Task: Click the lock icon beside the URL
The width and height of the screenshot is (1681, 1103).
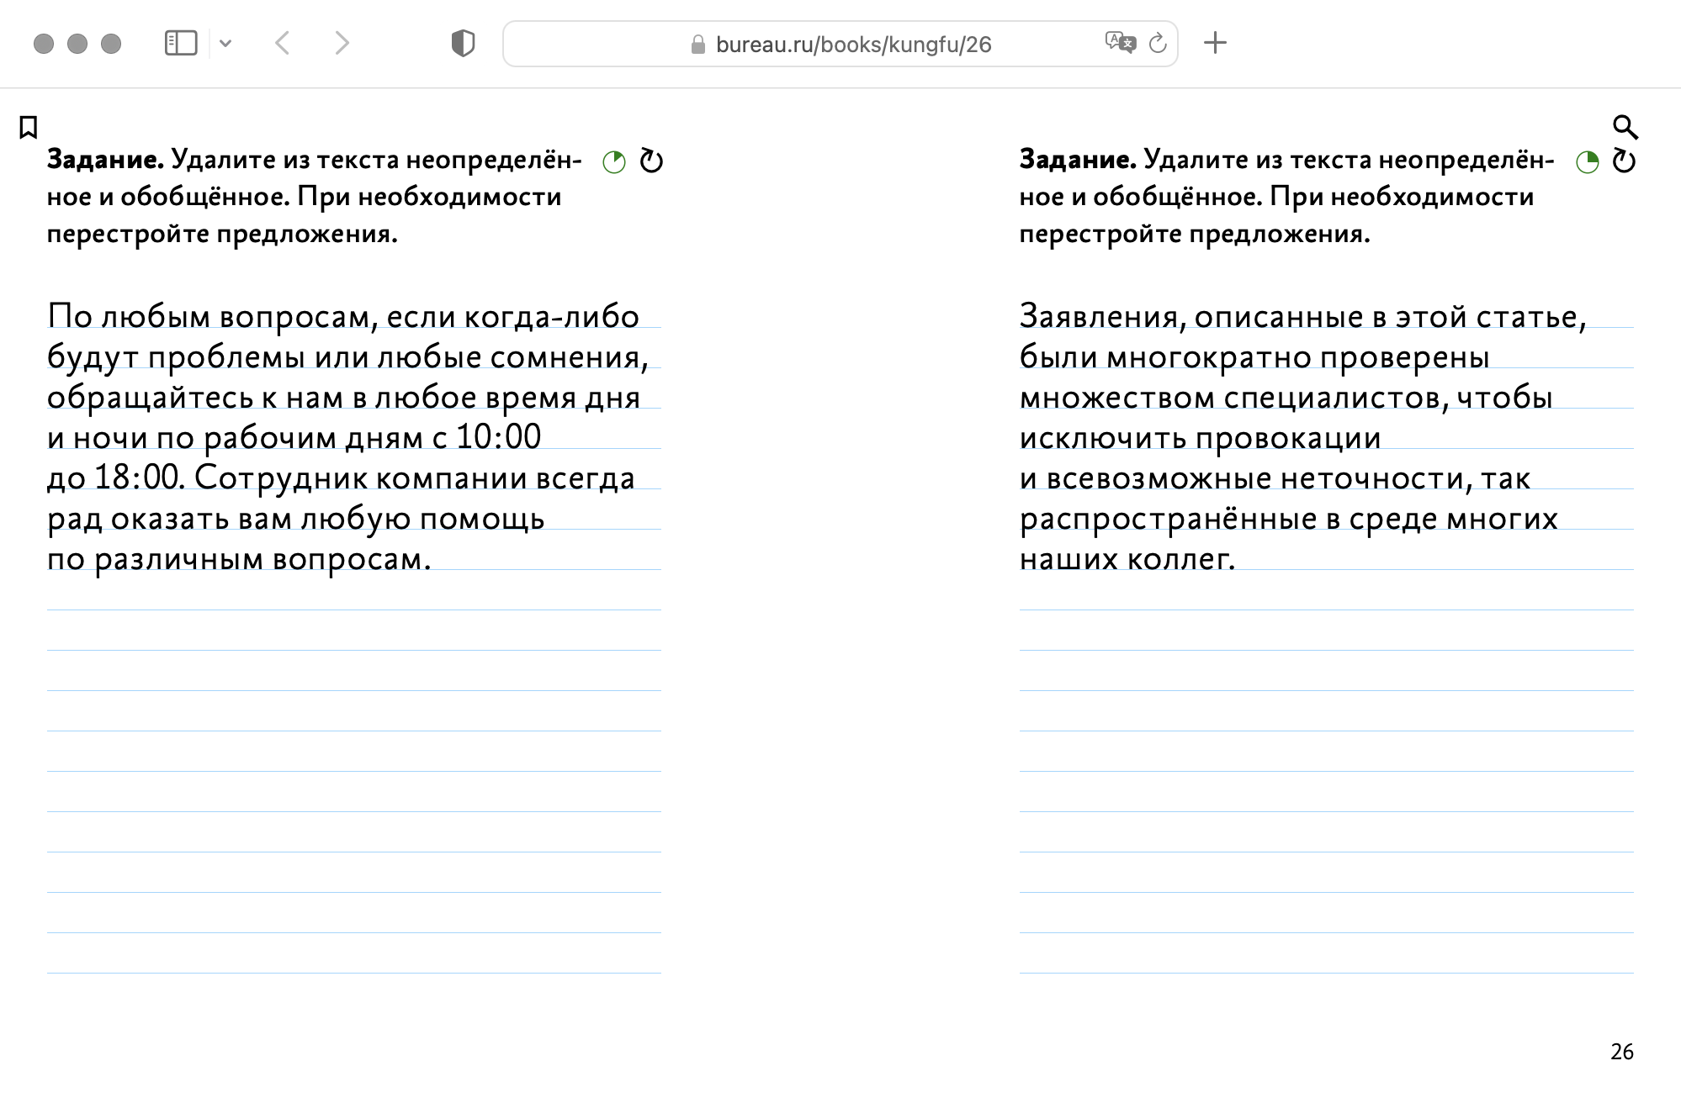Action: tap(697, 45)
